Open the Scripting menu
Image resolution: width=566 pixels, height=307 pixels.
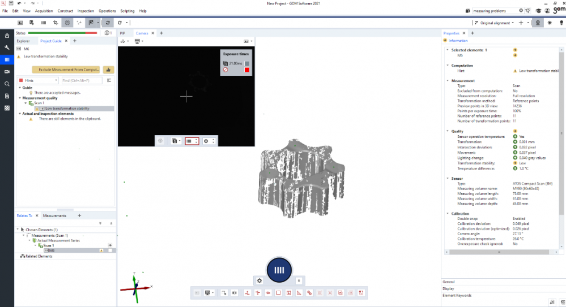click(x=127, y=11)
